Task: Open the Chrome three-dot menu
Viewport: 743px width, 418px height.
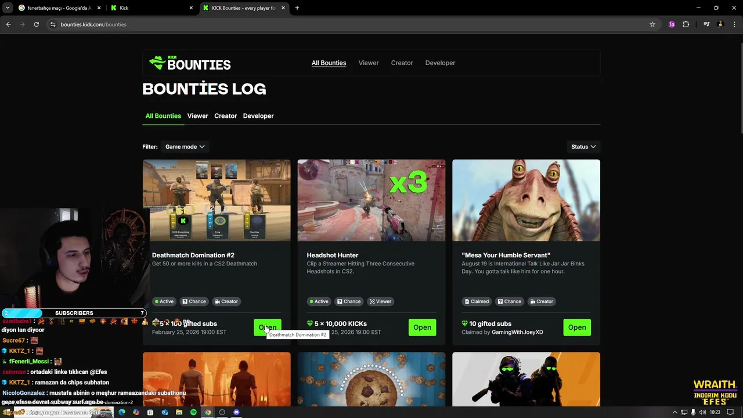Action: pyautogui.click(x=734, y=24)
